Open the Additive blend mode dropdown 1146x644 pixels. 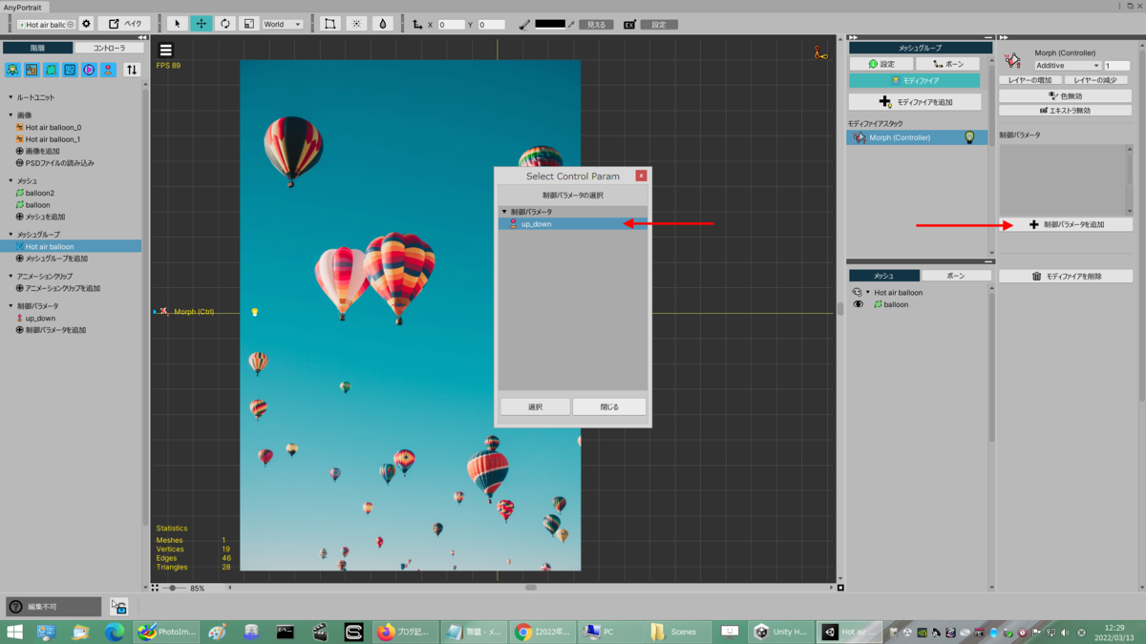(x=1068, y=66)
